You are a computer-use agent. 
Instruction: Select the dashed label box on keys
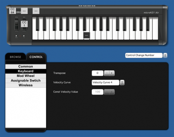[87, 35]
